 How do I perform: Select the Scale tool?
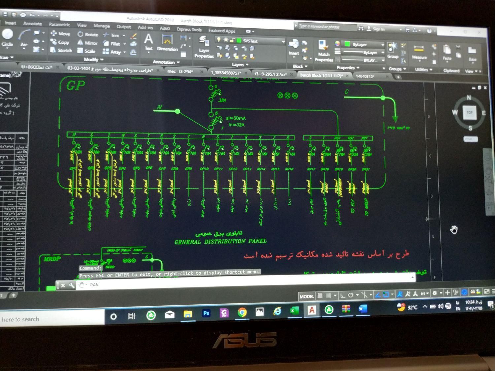pyautogui.click(x=86, y=51)
